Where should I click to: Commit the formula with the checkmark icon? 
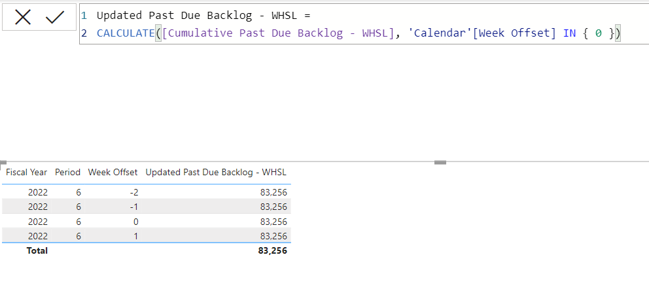pos(55,18)
